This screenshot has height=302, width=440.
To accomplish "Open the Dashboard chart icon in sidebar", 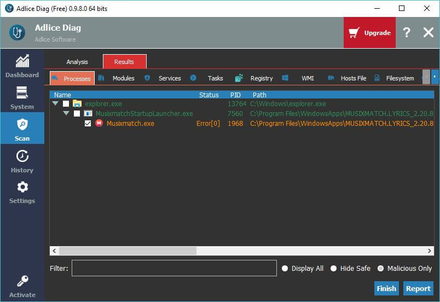I will click(22, 61).
